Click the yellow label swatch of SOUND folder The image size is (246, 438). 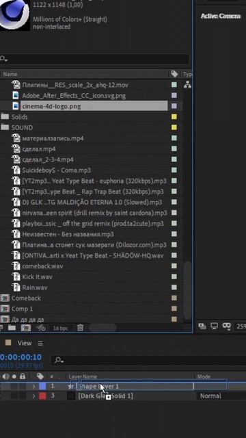click(174, 127)
